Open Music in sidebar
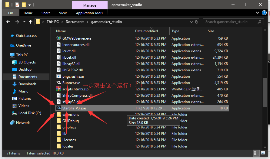The image size is (270, 159). coord(20,91)
